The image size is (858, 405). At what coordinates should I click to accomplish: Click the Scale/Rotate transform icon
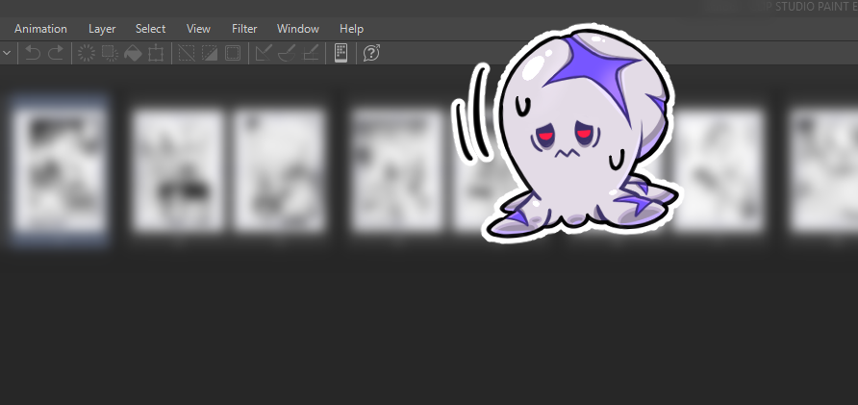[156, 53]
